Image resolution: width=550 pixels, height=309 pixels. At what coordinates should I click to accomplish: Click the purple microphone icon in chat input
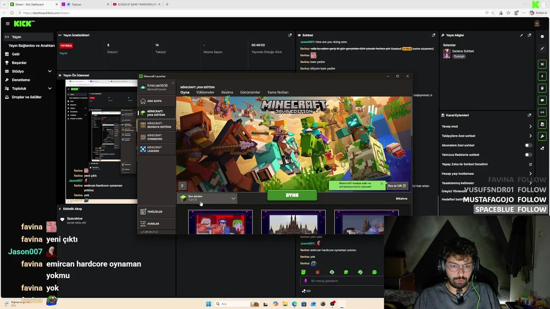(x=306, y=281)
